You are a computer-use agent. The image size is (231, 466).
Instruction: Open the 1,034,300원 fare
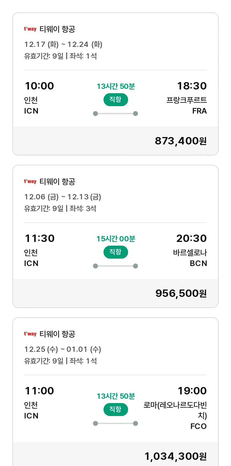coord(176,456)
